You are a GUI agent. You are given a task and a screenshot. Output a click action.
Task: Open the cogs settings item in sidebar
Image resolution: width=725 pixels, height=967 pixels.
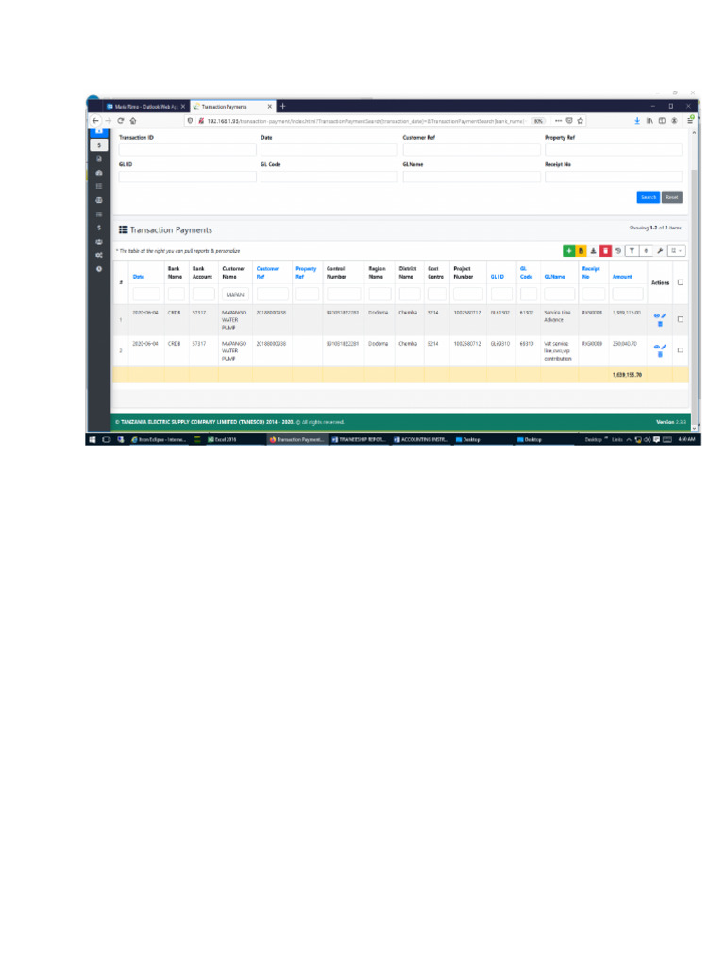pos(98,255)
